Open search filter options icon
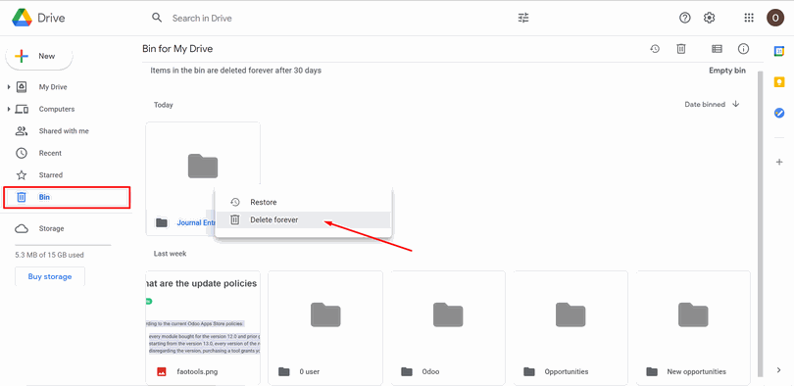The image size is (794, 386). [523, 18]
